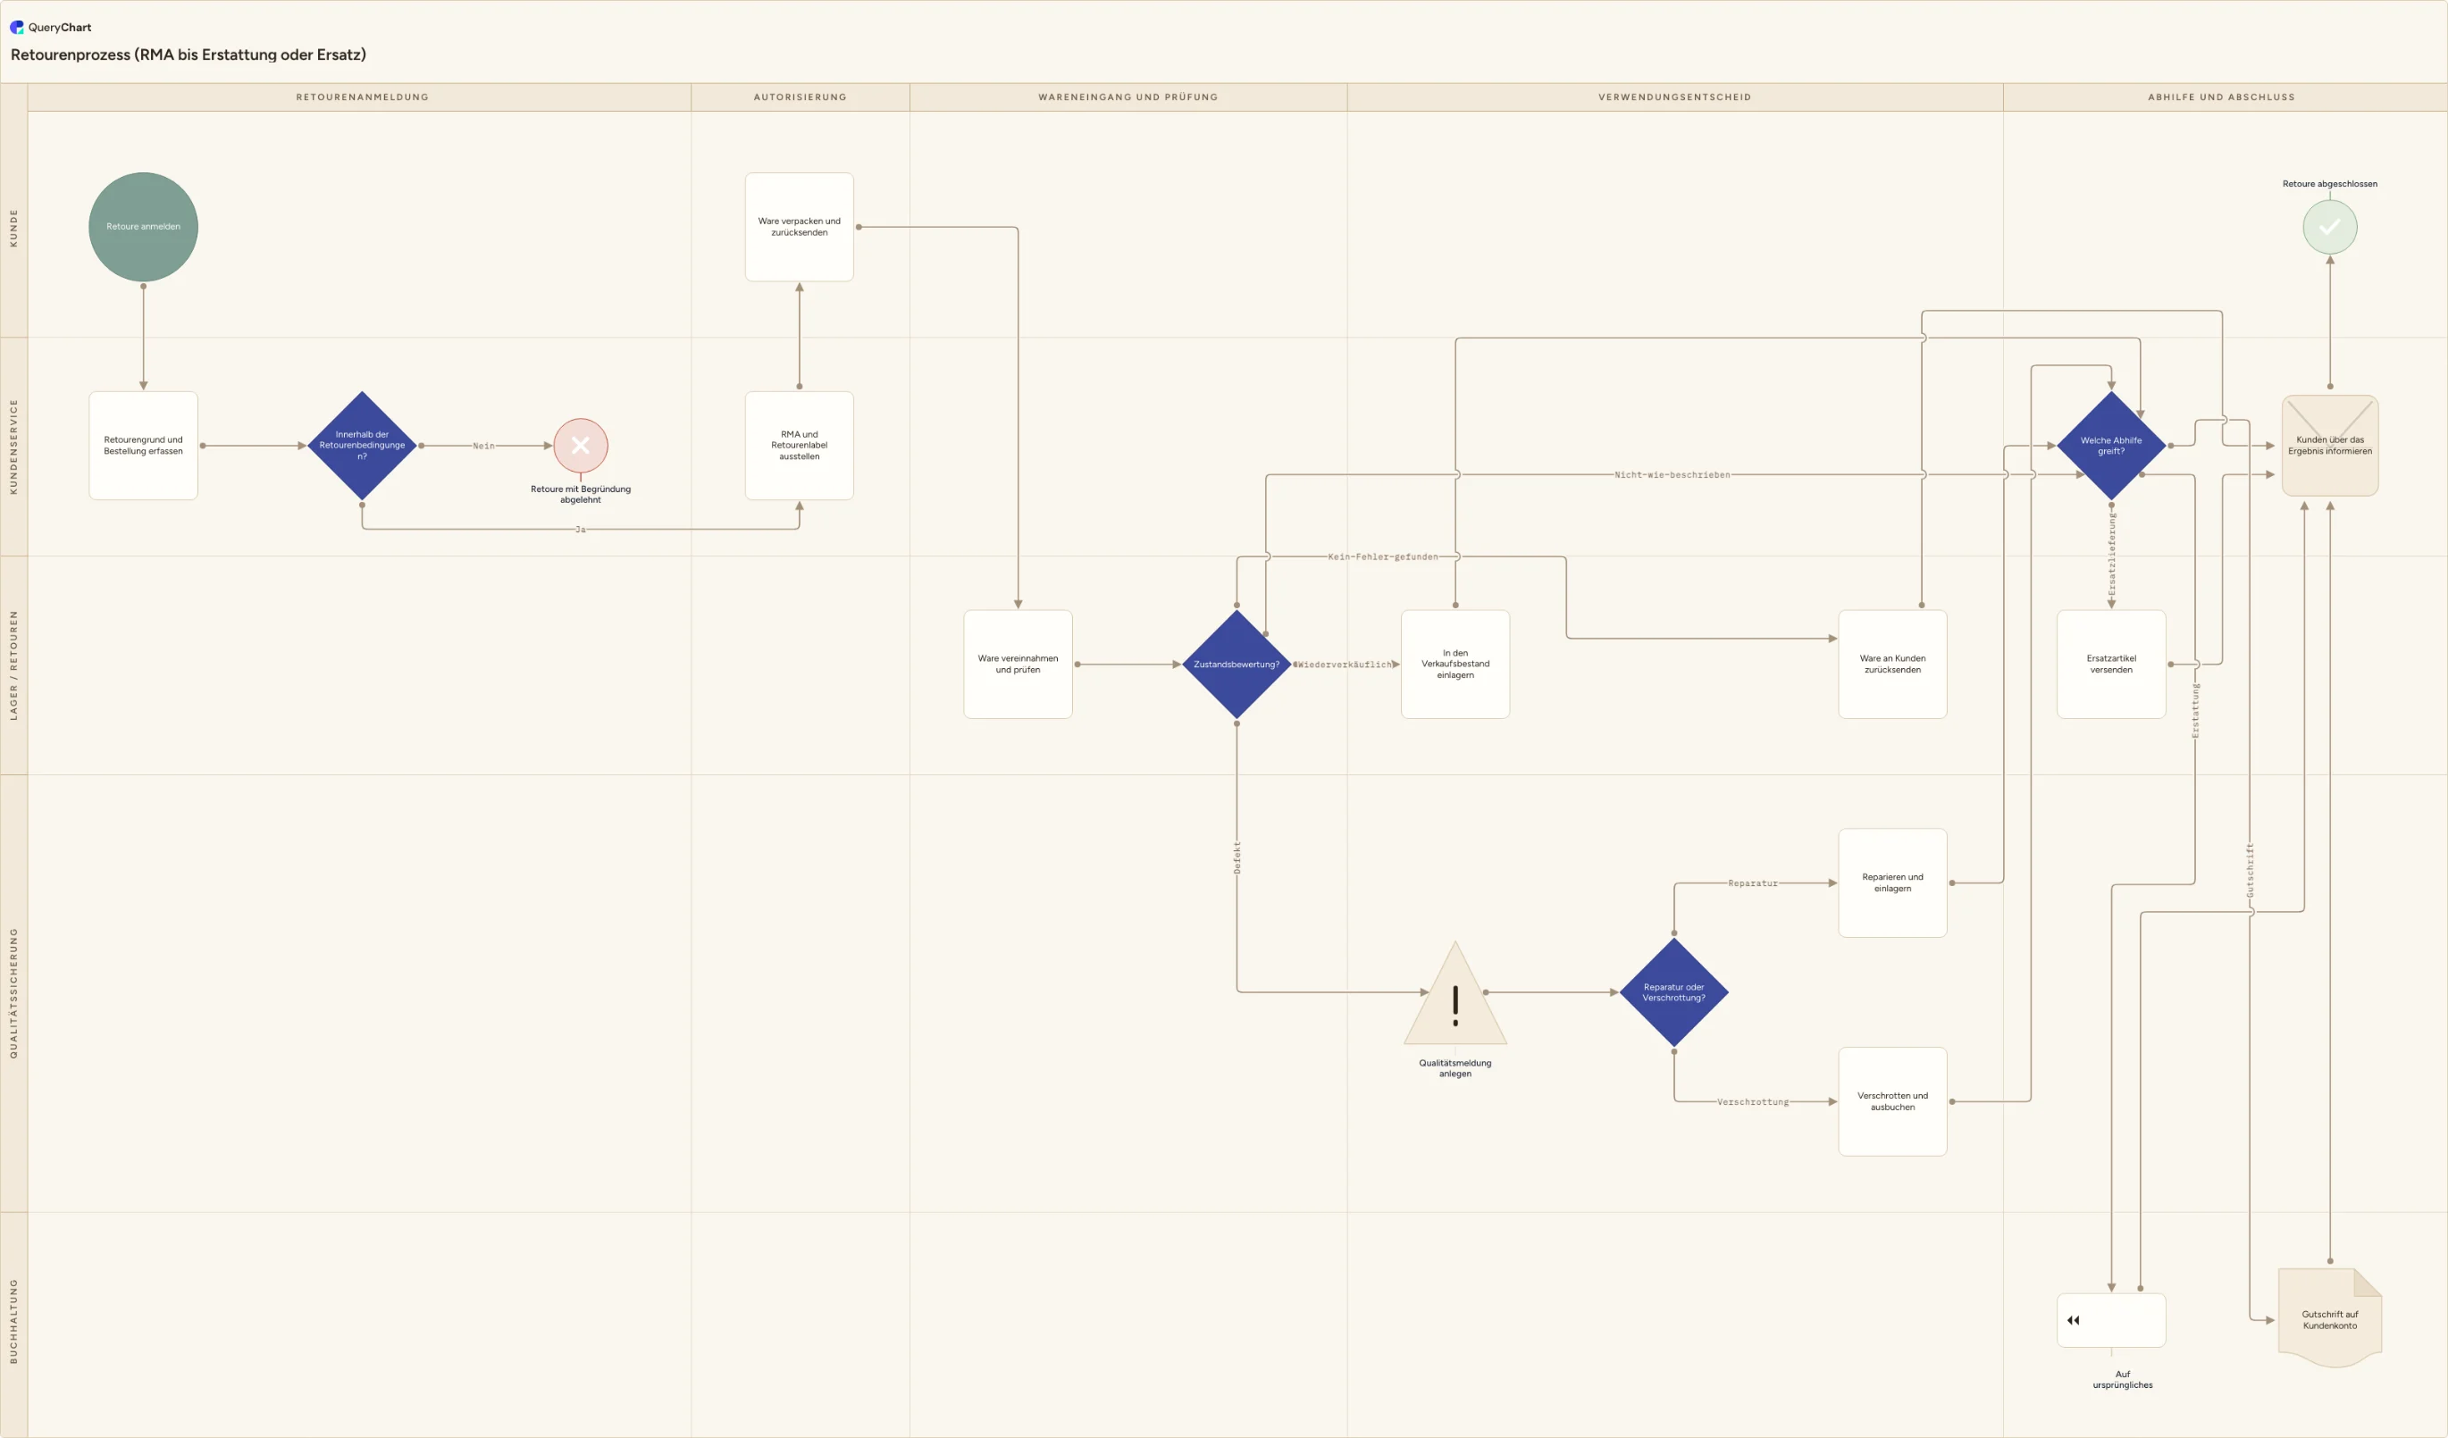Select the 'Welche Abhilfe greift?' diamond
The width and height of the screenshot is (2448, 1438).
[x=2111, y=446]
